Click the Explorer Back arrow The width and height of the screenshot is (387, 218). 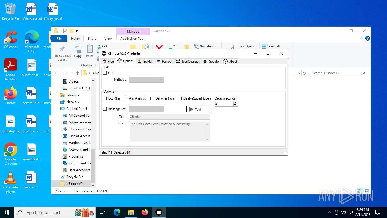click(x=57, y=73)
